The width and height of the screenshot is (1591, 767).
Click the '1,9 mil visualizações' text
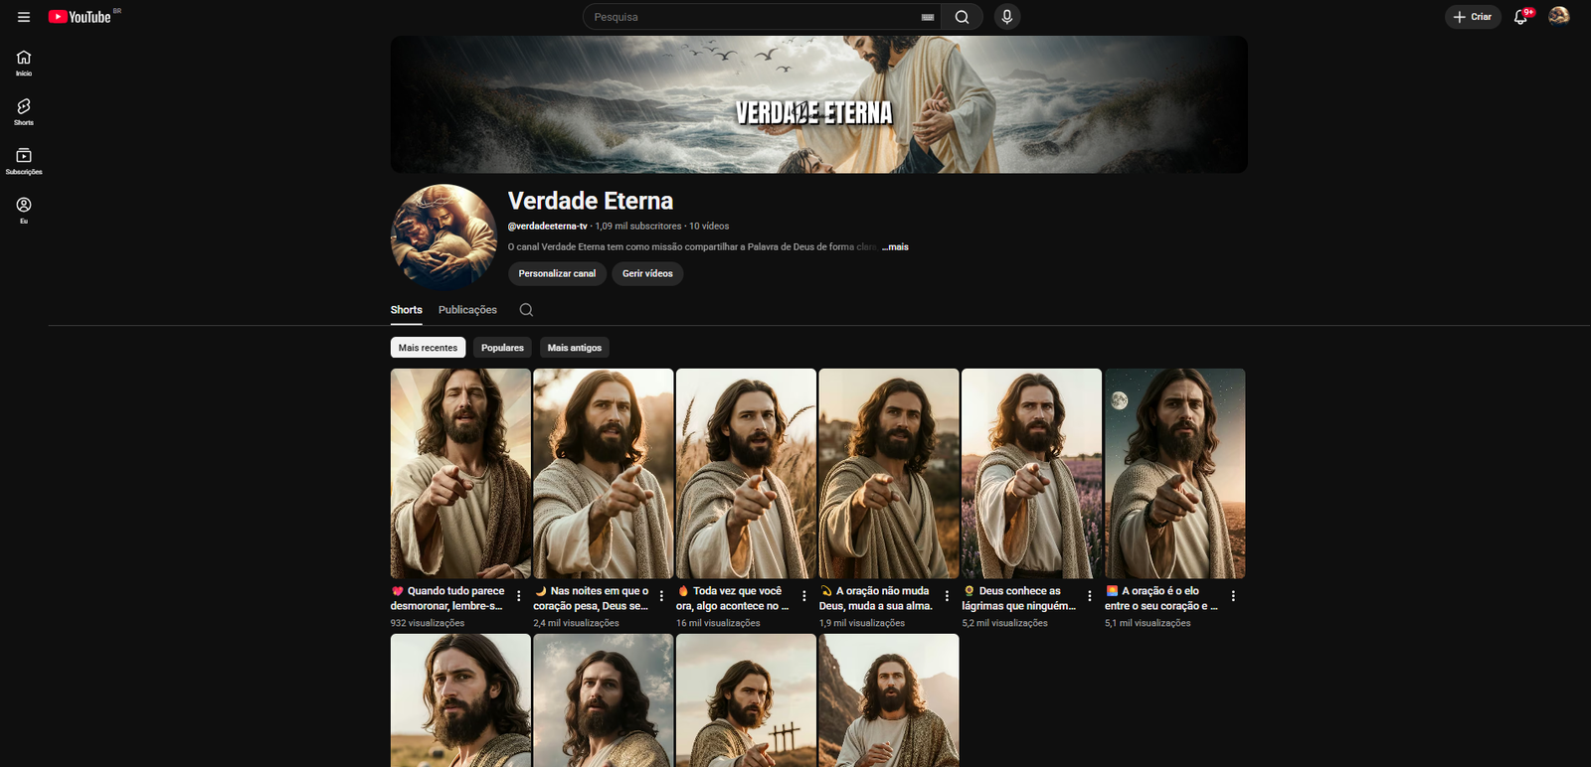(x=862, y=623)
